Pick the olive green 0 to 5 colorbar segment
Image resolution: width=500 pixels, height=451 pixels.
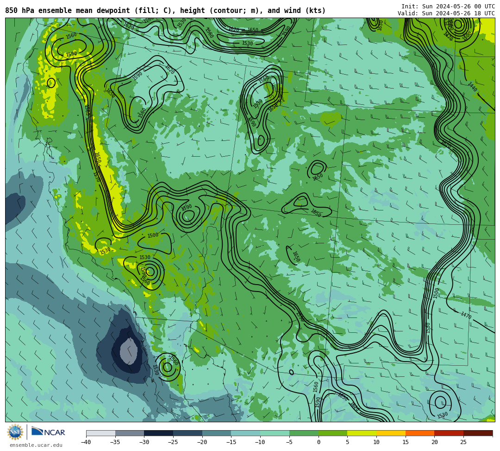point(333,433)
